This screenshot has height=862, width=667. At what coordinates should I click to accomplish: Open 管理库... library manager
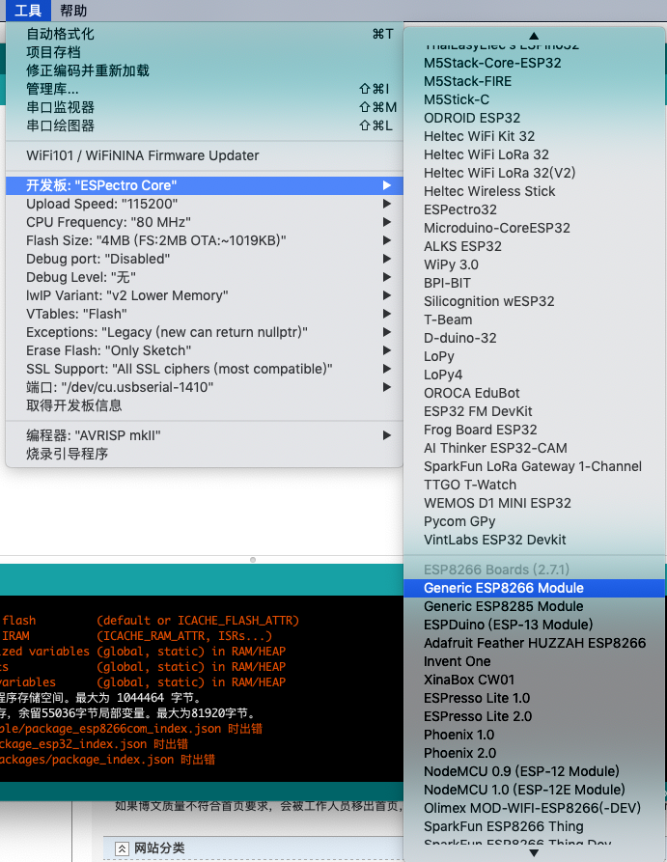tap(204, 89)
